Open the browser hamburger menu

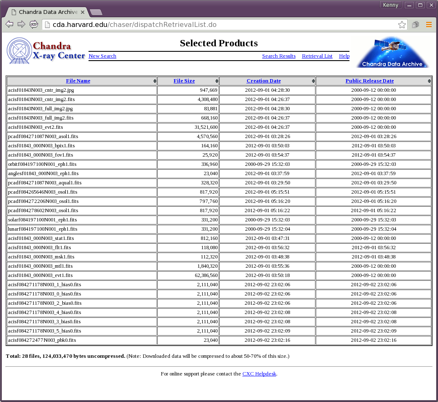click(x=429, y=24)
